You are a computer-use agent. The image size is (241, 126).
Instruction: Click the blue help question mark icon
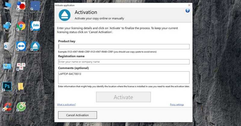coord(187,10)
